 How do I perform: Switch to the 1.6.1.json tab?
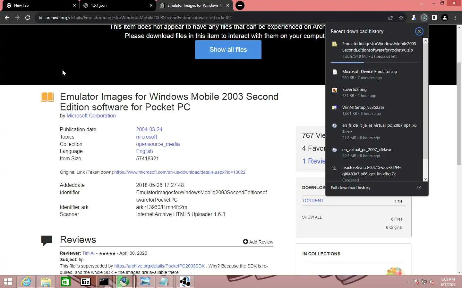(x=117, y=5)
